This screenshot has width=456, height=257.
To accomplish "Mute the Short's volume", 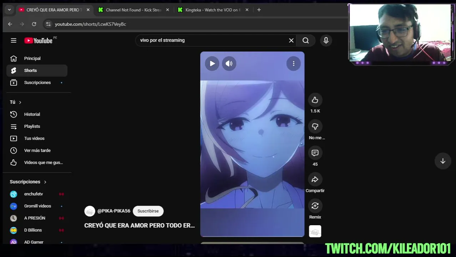I will tap(229, 64).
